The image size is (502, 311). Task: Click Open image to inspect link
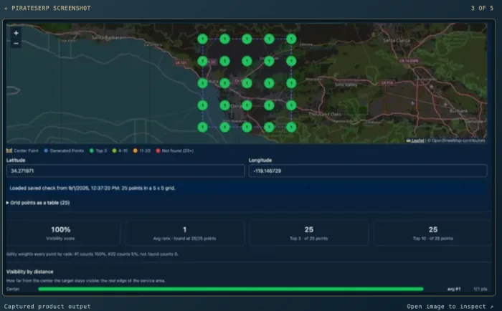click(450, 306)
